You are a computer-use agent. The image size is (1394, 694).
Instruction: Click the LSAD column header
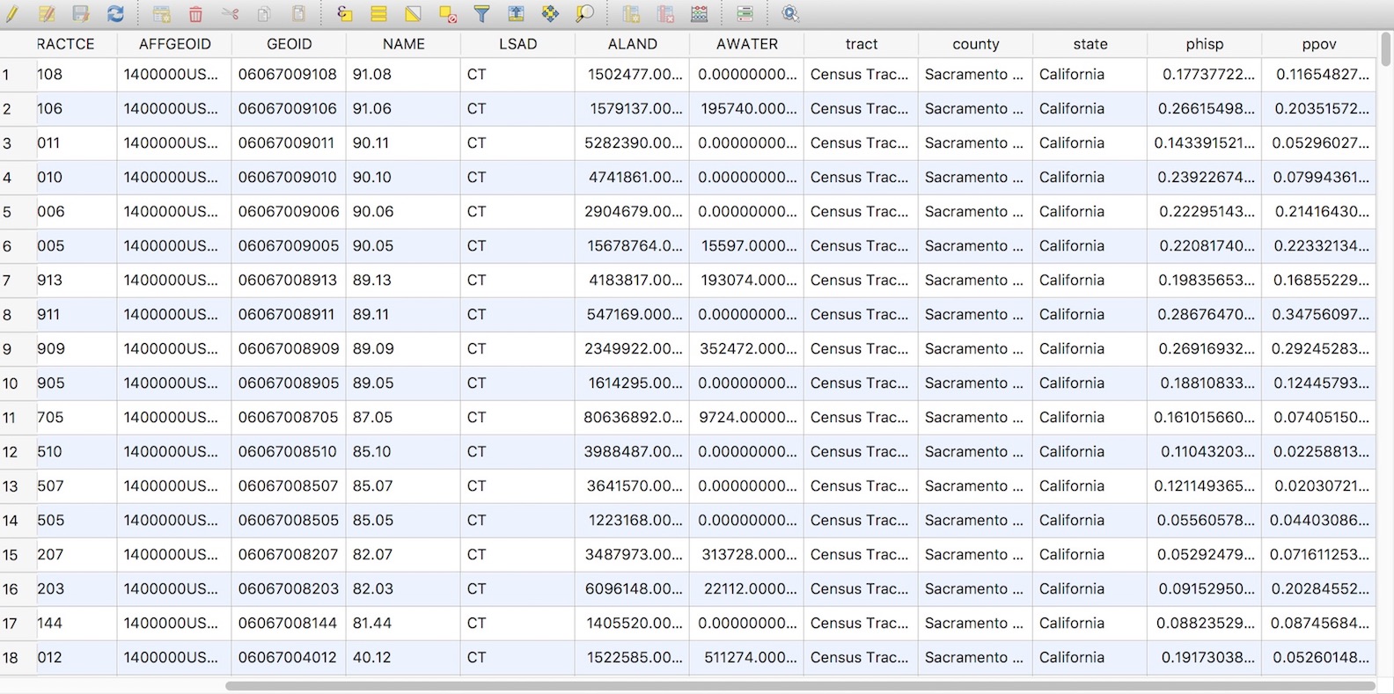[x=517, y=44]
